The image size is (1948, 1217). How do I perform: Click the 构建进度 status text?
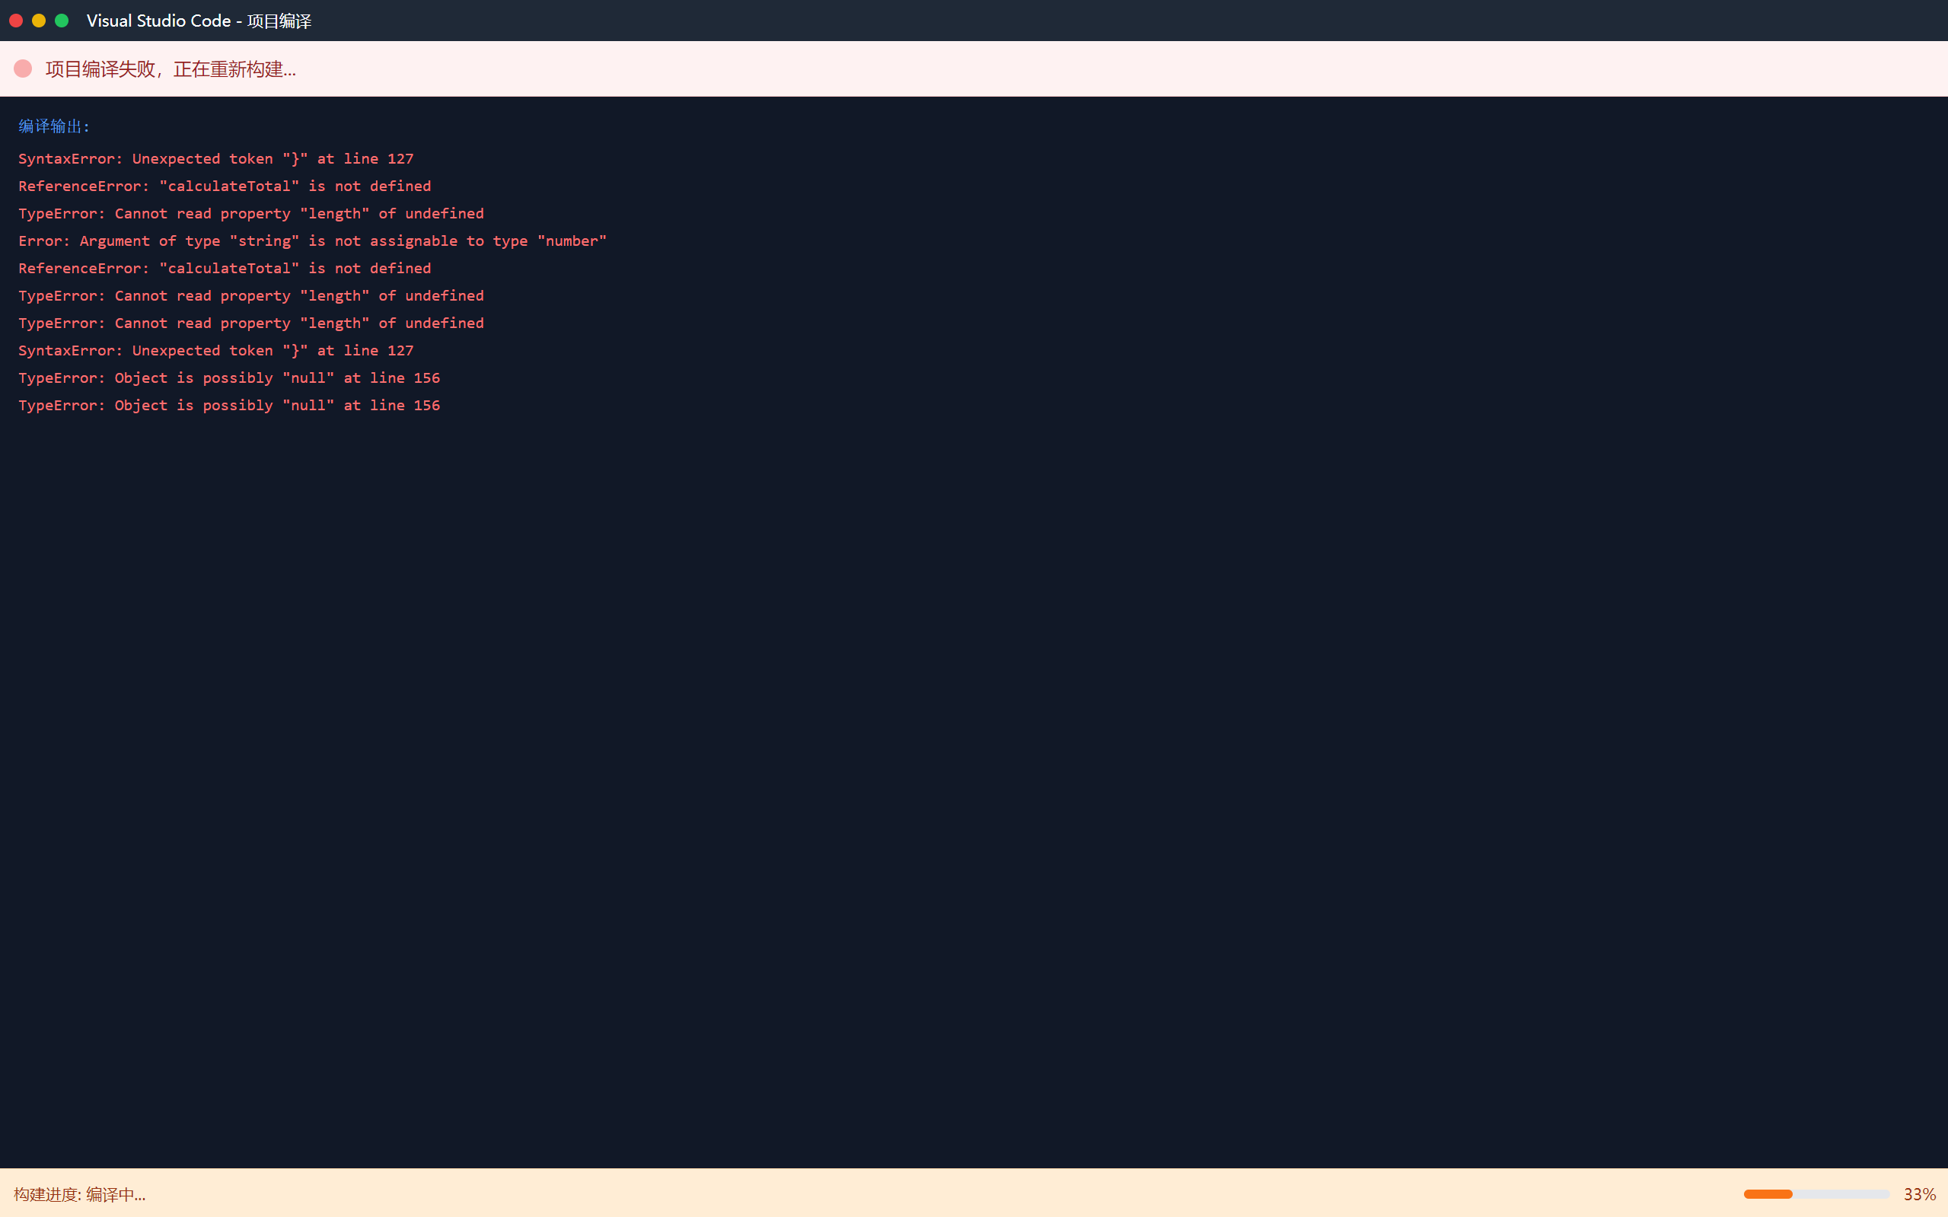80,1194
